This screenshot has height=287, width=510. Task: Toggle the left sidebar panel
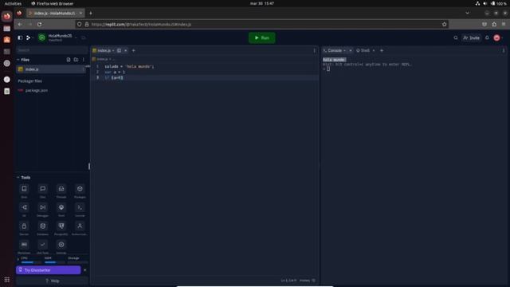tap(20, 37)
